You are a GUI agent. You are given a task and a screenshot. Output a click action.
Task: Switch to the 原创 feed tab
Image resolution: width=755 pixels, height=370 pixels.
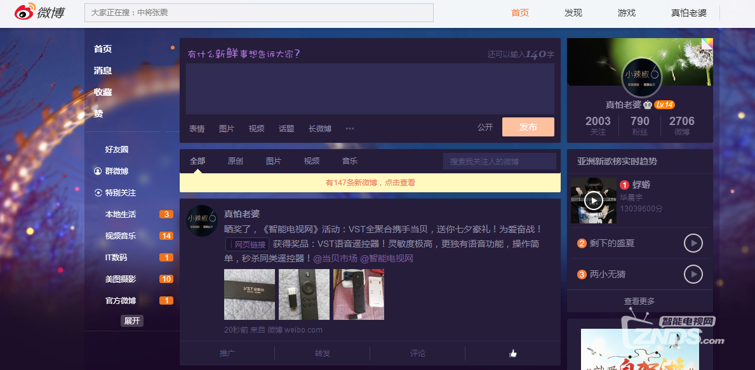pos(235,161)
